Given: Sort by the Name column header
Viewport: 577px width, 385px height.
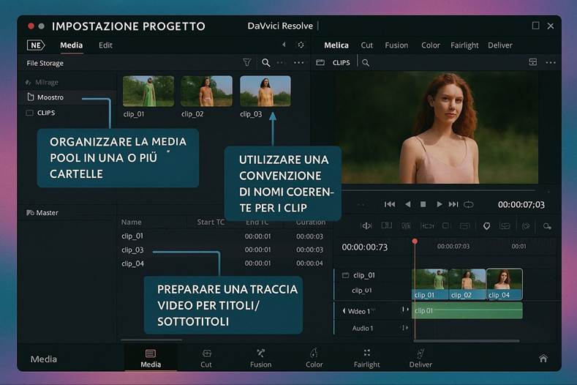Looking at the screenshot, I should pos(132,223).
